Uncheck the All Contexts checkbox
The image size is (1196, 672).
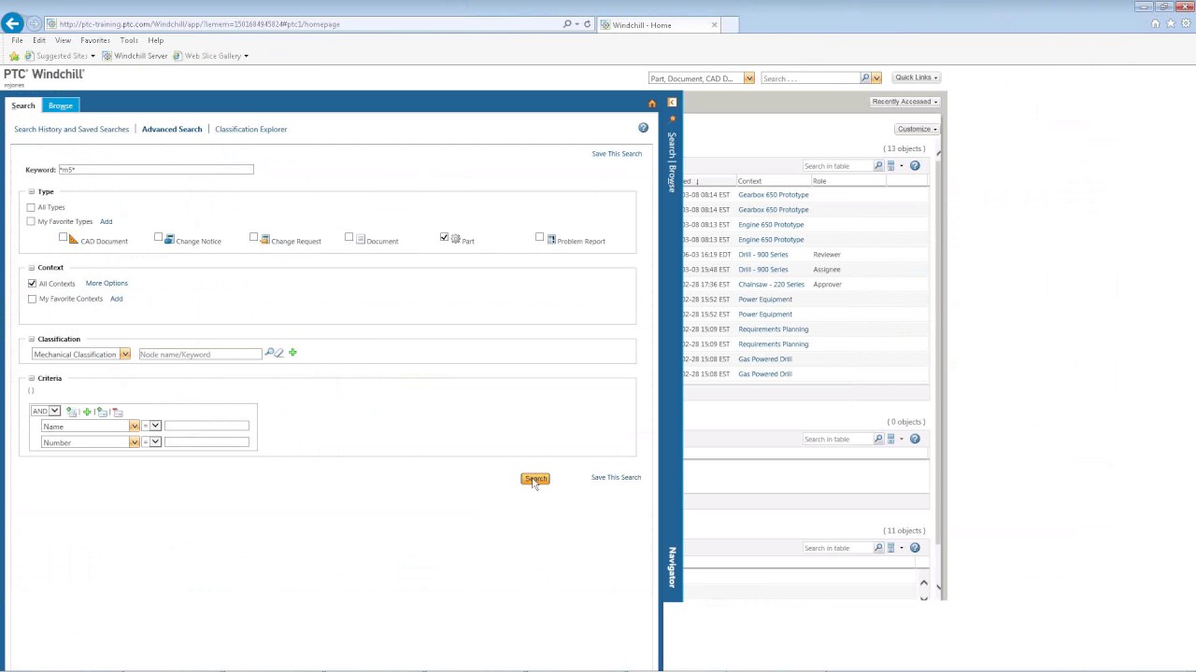pos(32,283)
